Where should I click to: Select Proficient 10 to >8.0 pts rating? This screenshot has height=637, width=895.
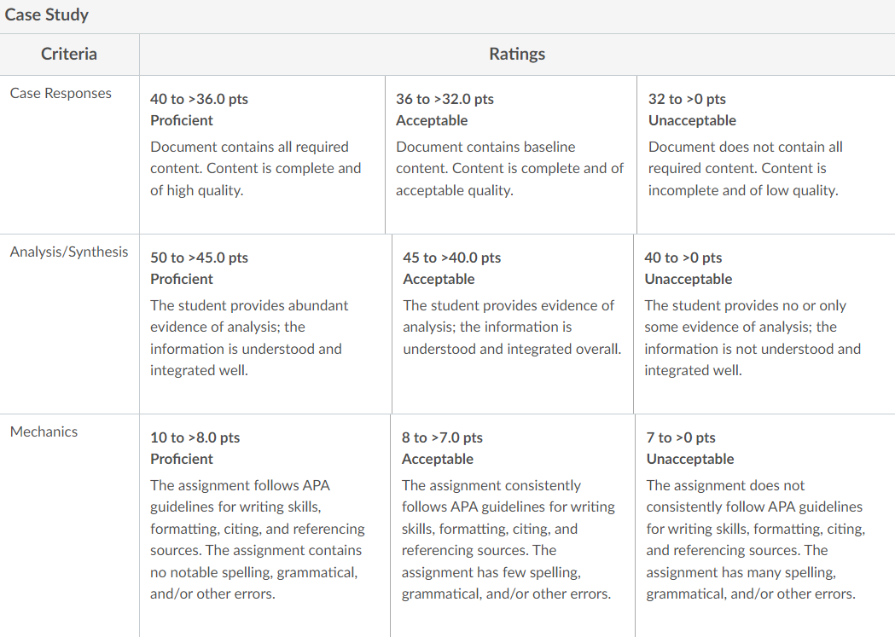point(264,526)
